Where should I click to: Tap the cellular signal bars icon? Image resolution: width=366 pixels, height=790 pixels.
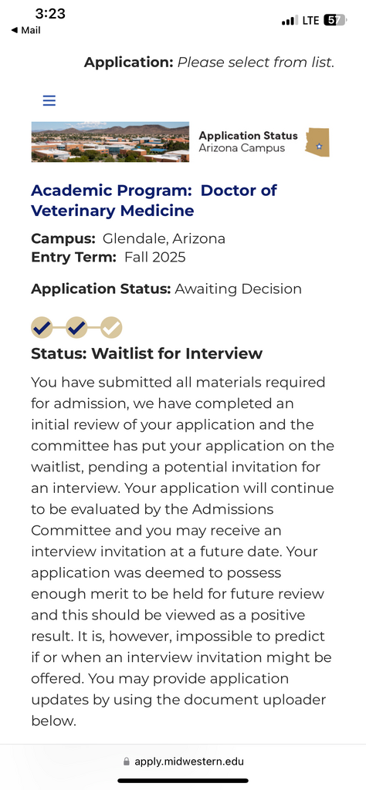[290, 21]
